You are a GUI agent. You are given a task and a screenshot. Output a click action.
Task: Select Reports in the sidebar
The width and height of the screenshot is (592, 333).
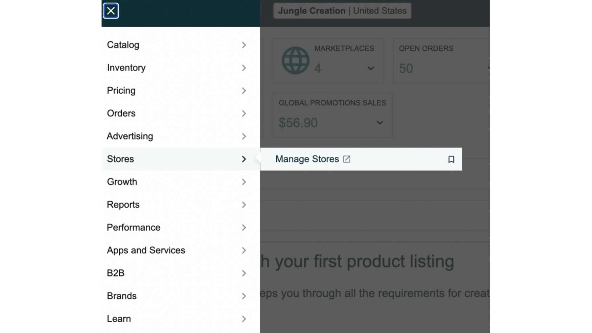point(123,205)
